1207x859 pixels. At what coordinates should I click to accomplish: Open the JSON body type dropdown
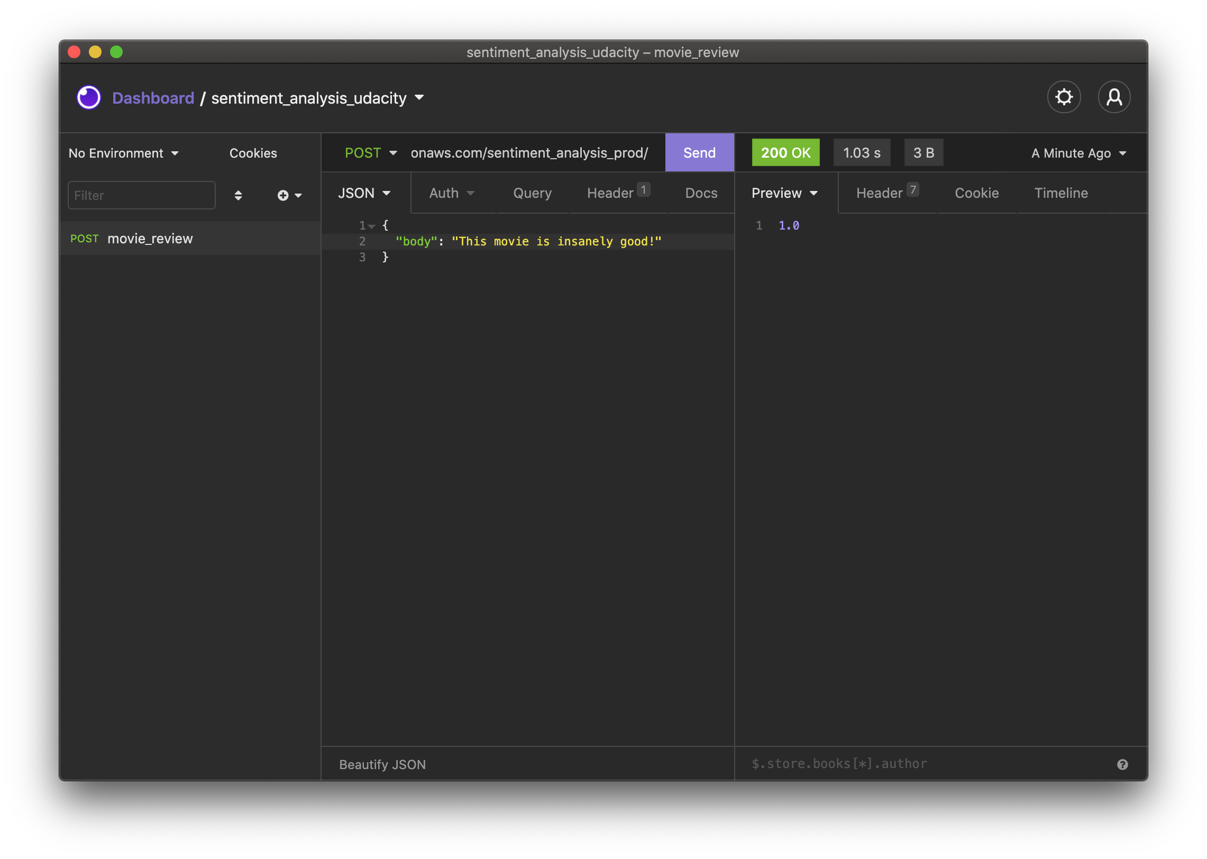coord(364,193)
